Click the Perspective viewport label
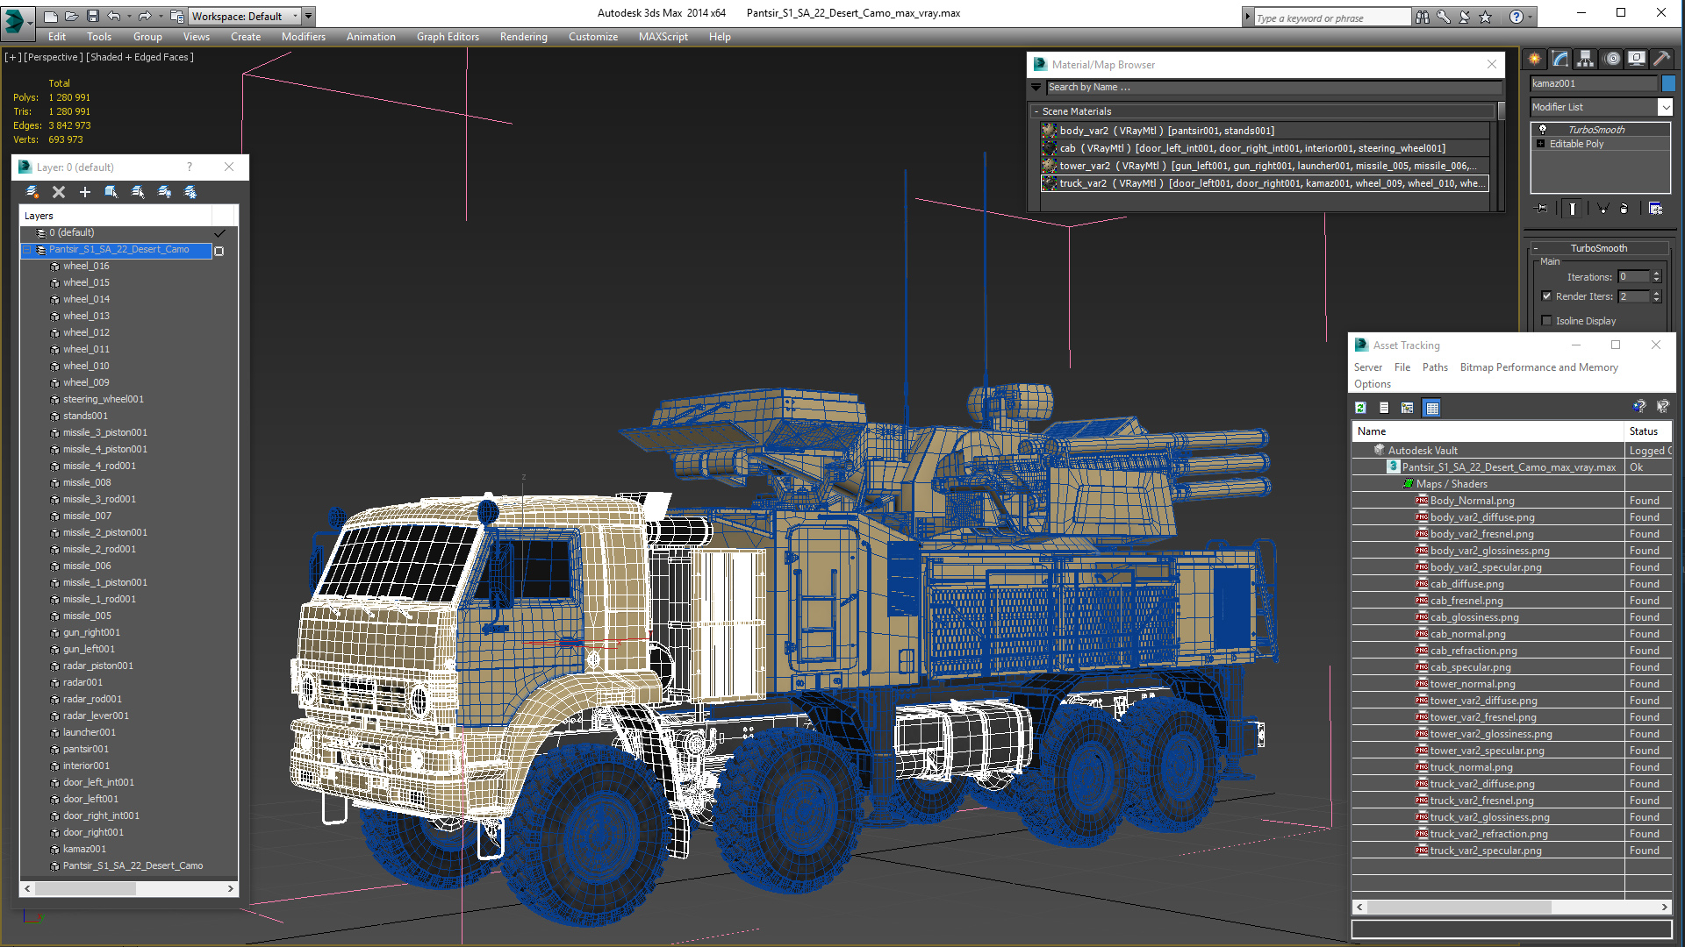 [54, 57]
